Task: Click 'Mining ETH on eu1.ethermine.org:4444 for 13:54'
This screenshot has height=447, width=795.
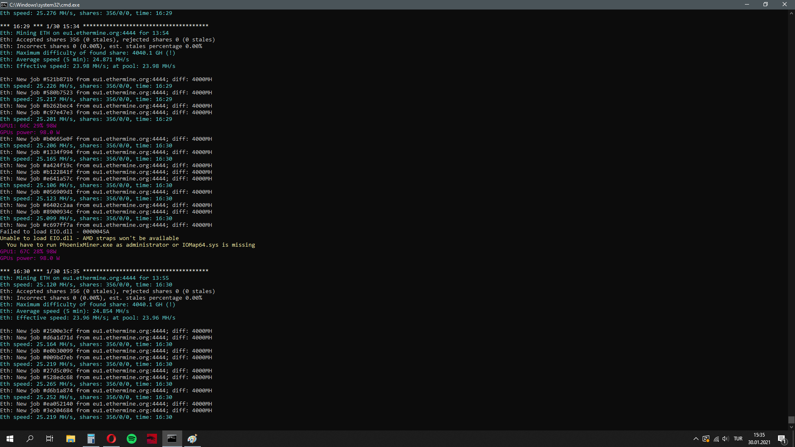Action: (x=84, y=33)
